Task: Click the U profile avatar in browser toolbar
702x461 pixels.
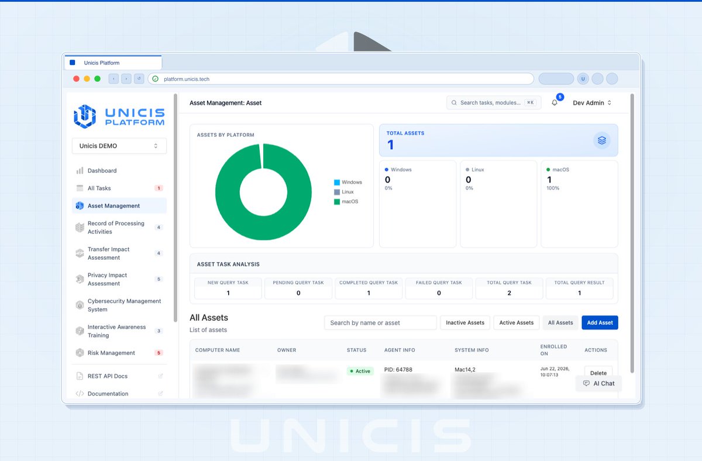Action: pyautogui.click(x=583, y=78)
